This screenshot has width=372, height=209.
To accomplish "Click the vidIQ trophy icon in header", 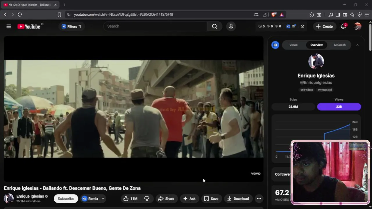I will pos(303,26).
